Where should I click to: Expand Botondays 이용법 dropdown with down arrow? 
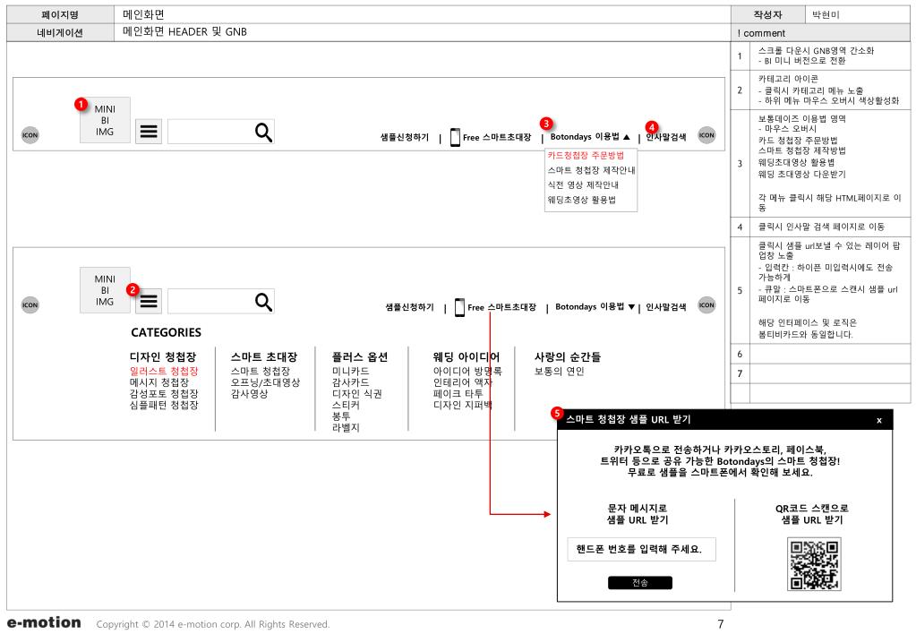(631, 307)
